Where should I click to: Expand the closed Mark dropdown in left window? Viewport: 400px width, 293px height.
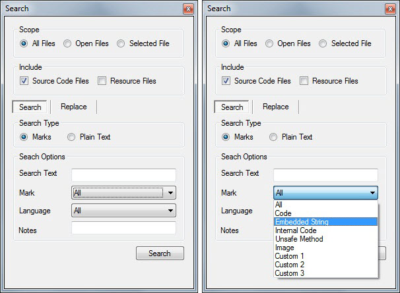[x=171, y=193]
